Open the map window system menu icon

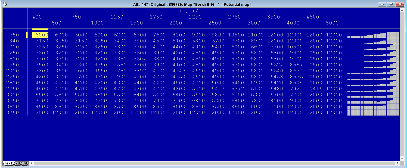coord(5,4)
